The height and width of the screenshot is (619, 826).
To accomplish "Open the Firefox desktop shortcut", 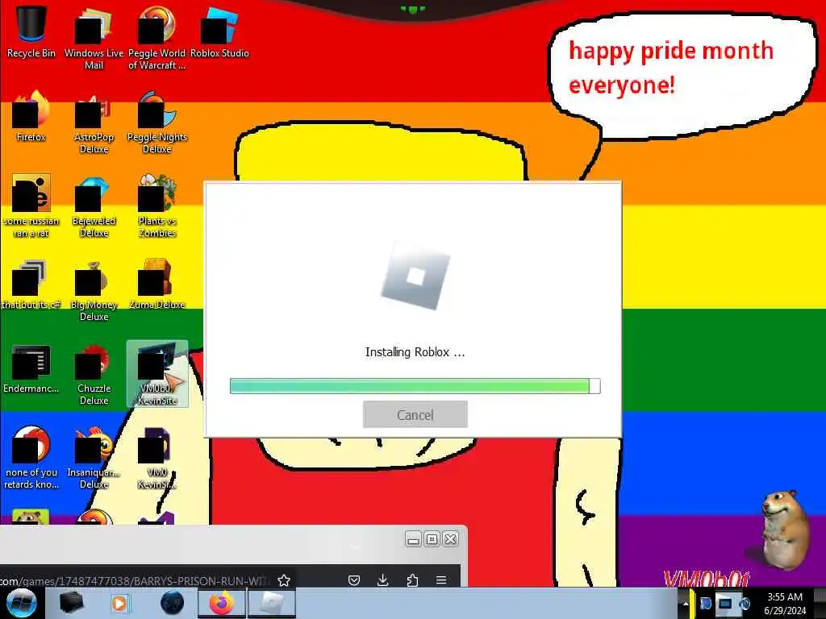I will click(x=31, y=116).
